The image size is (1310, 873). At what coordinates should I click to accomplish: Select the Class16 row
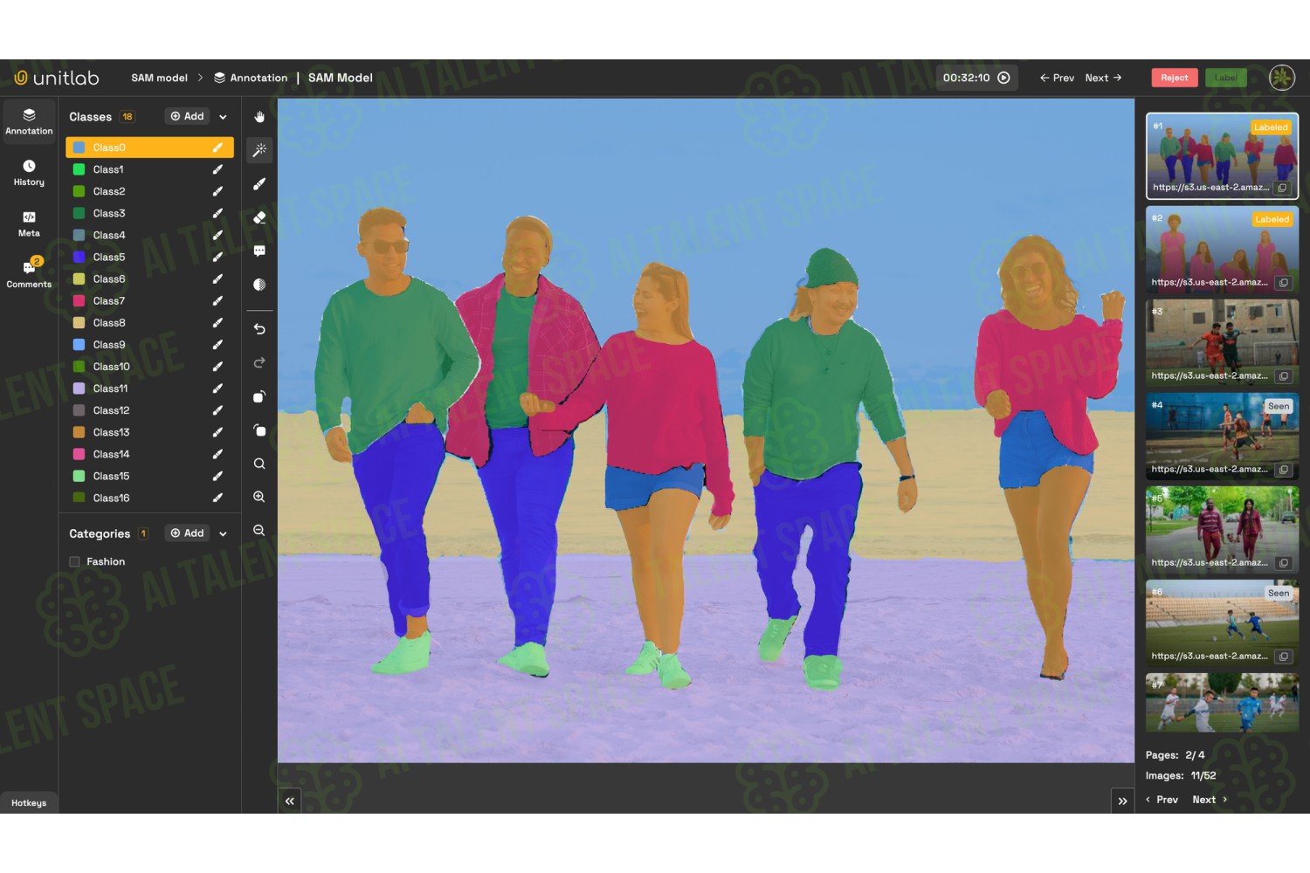pyautogui.click(x=149, y=498)
